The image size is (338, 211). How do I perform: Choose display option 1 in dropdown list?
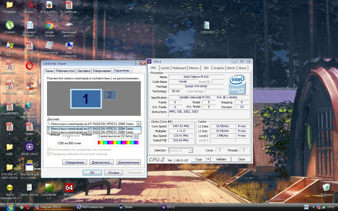click(94, 129)
